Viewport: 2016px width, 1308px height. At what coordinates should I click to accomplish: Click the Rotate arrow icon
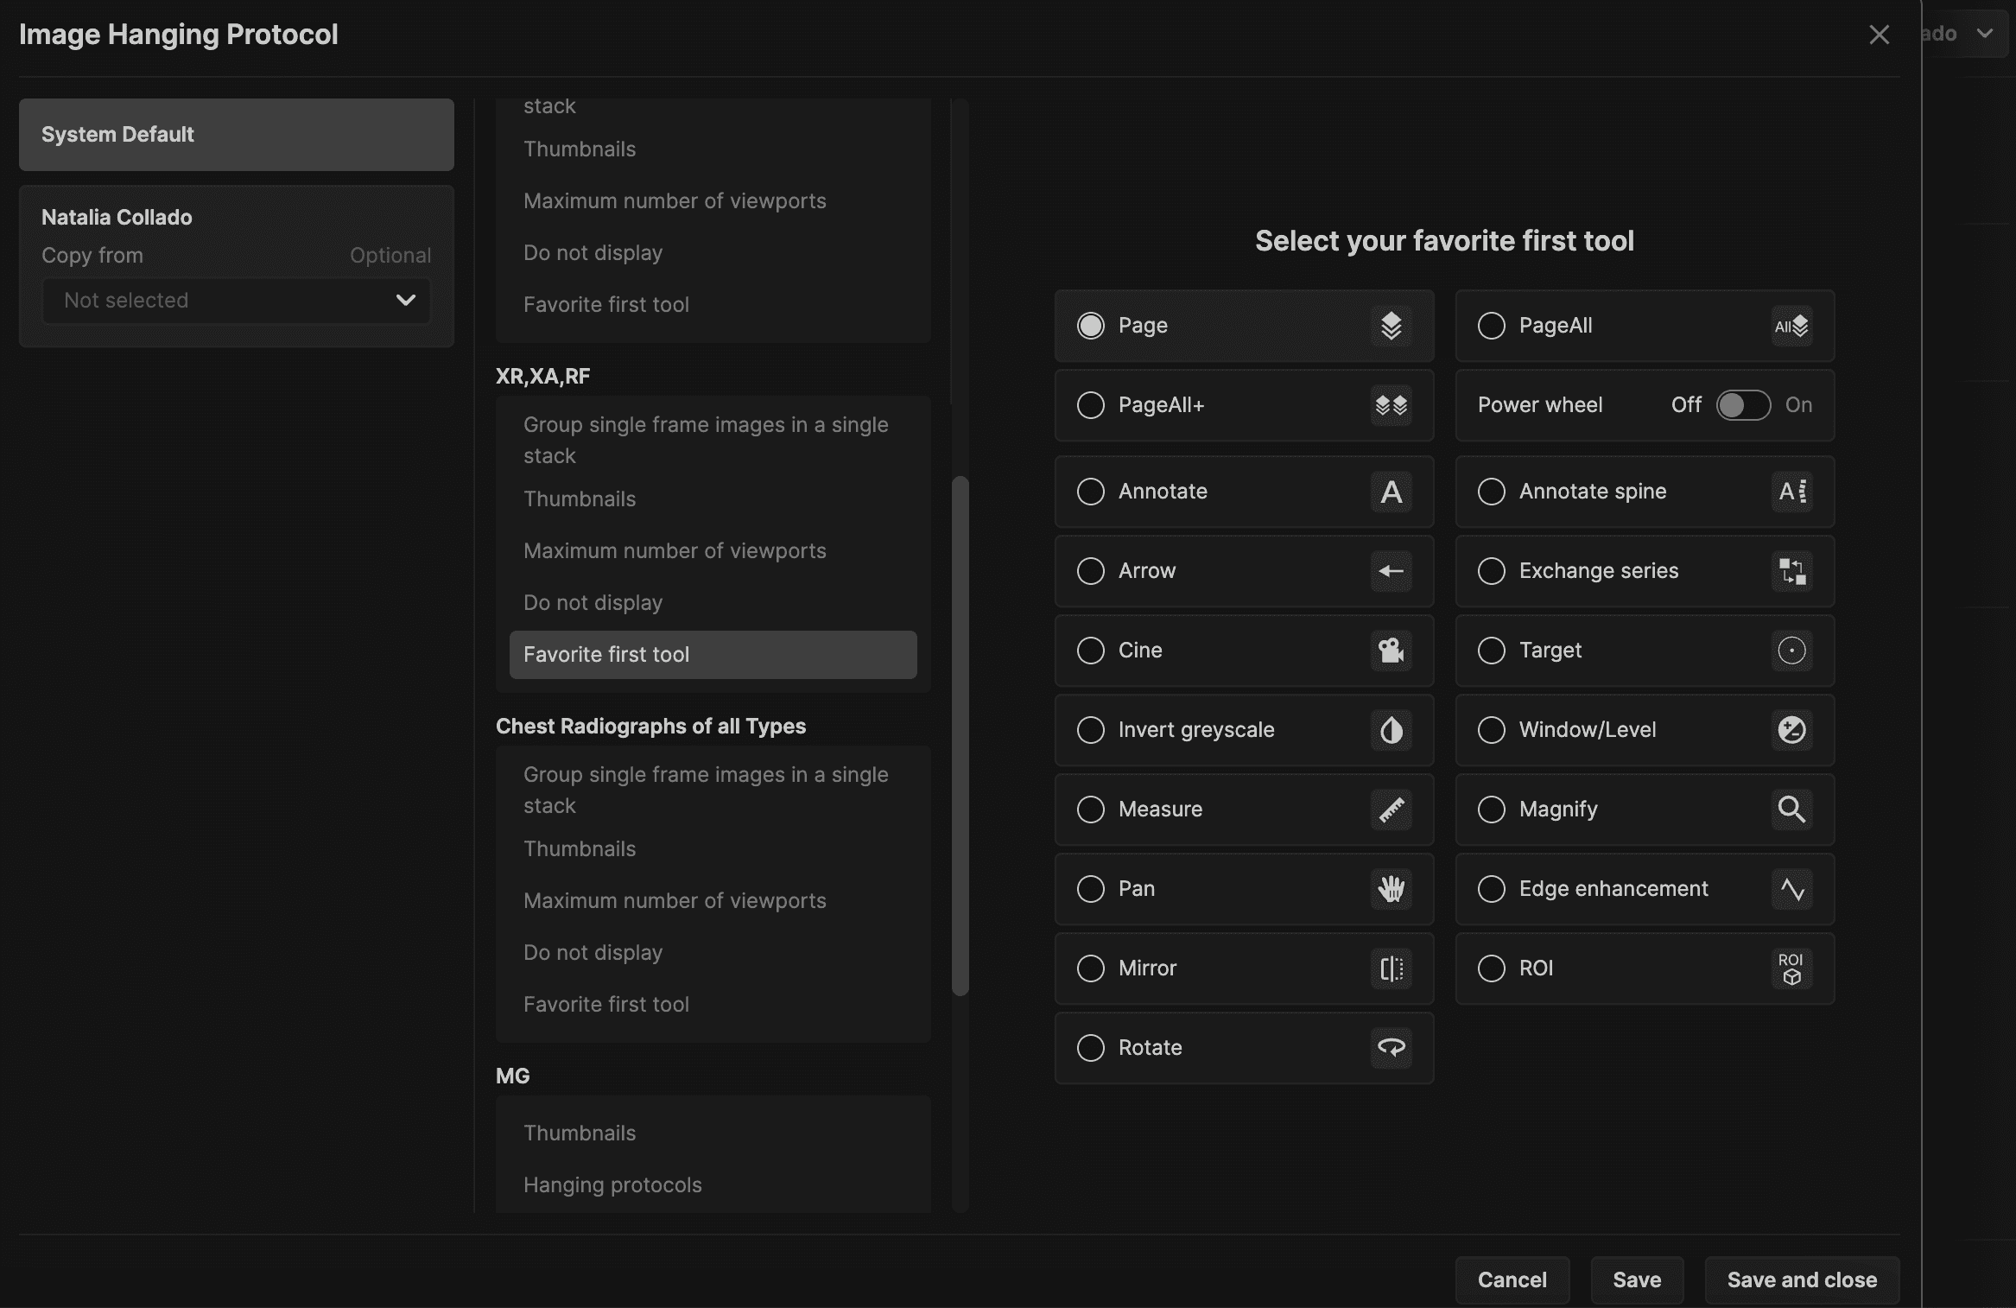[x=1391, y=1048]
